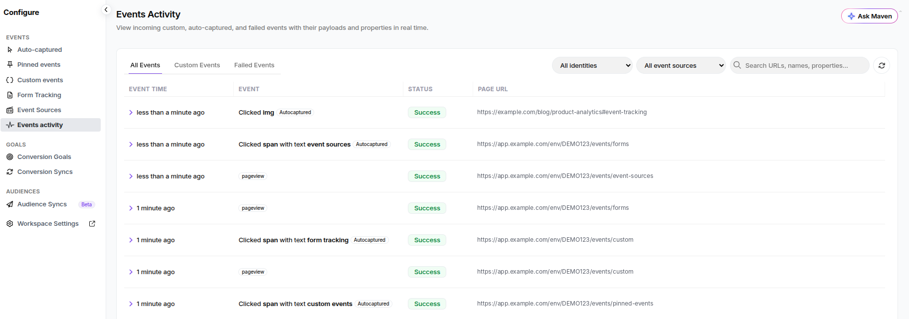Navigate to Event Sources
The image size is (909, 319).
(50, 110)
